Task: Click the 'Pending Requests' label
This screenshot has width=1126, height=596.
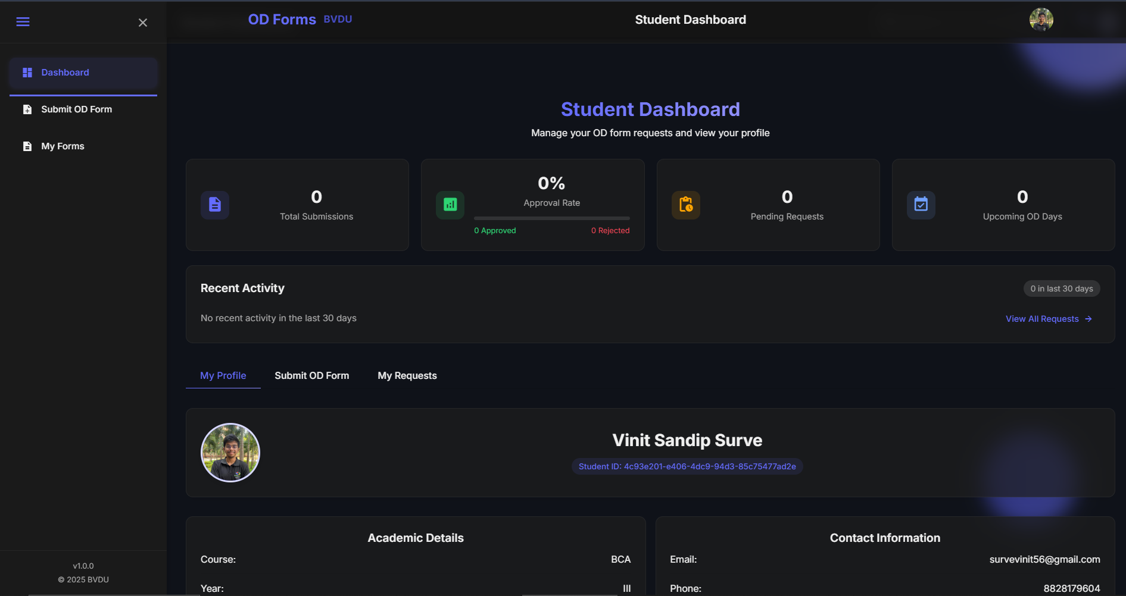Action: click(x=787, y=217)
